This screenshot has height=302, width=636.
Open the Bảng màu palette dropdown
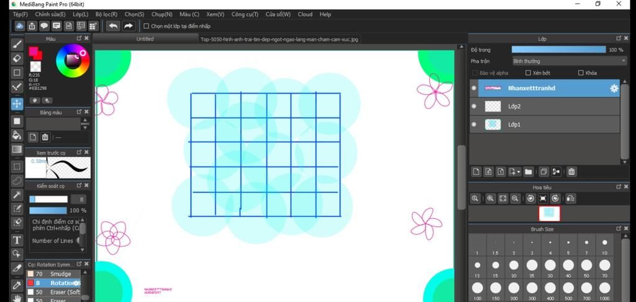click(85, 124)
